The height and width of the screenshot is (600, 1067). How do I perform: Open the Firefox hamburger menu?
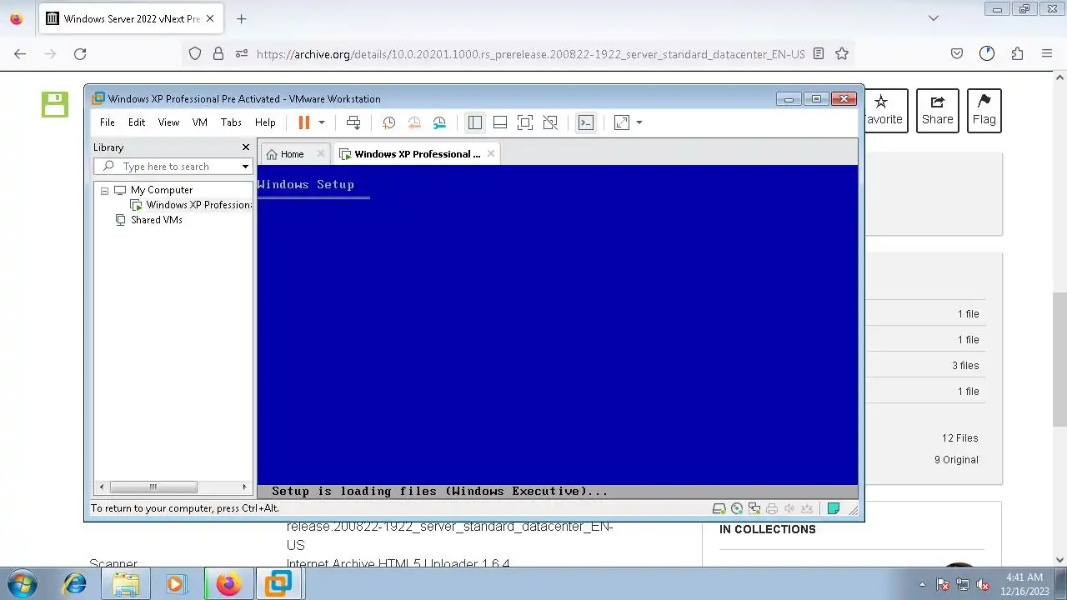pyautogui.click(x=1047, y=53)
